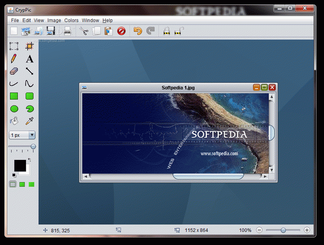Maximize the Softpedia 1.jpg inner window
Image resolution: width=324 pixels, height=245 pixels.
coord(264,87)
